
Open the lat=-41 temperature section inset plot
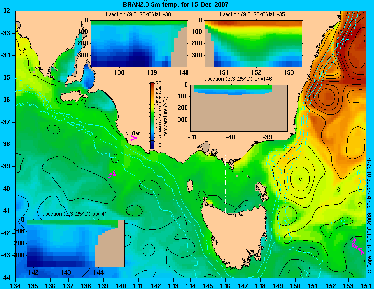pos(76,243)
